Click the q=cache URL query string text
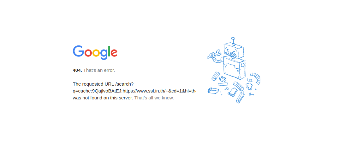The width and height of the screenshot is (344, 148). tap(134, 91)
